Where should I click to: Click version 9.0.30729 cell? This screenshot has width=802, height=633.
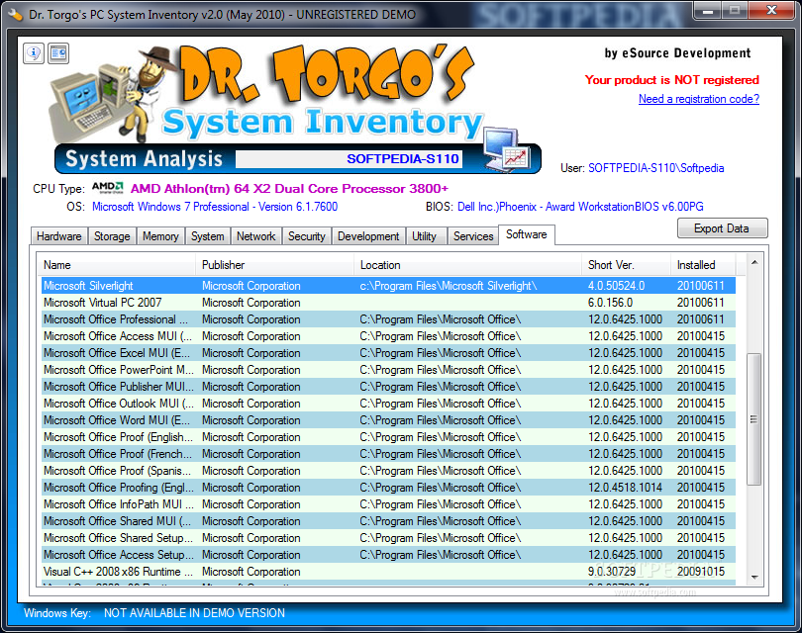coord(612,573)
